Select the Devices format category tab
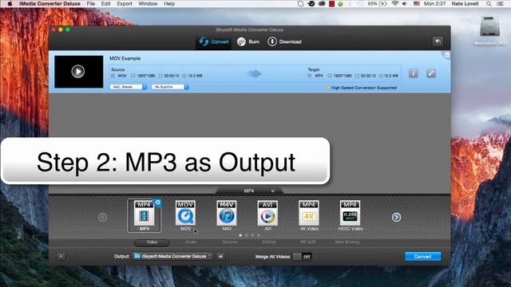Image resolution: width=511 pixels, height=287 pixels. pyautogui.click(x=230, y=242)
